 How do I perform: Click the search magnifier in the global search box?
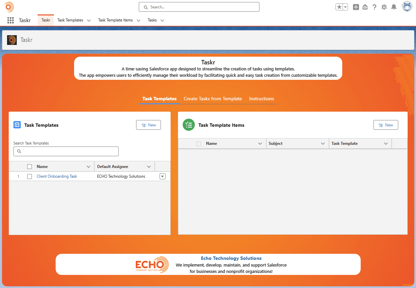tap(146, 7)
